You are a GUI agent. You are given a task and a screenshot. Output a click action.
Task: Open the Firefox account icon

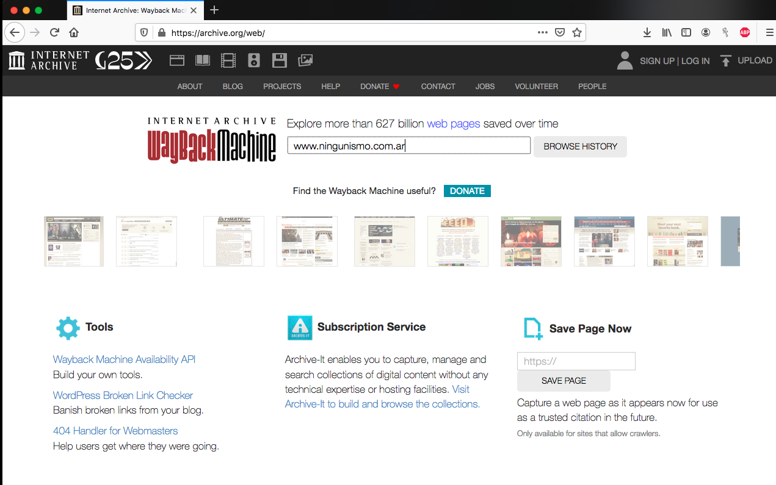(706, 33)
